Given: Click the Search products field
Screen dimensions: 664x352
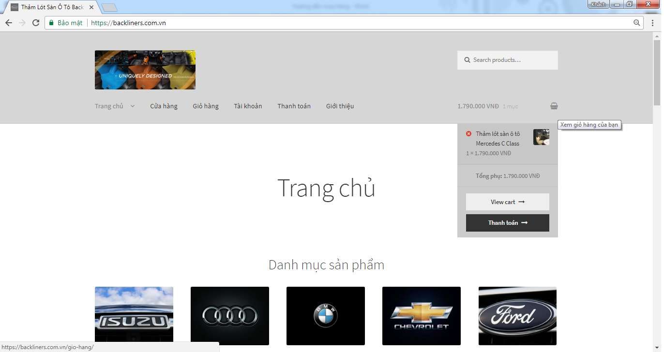Looking at the screenshot, I should coord(508,60).
